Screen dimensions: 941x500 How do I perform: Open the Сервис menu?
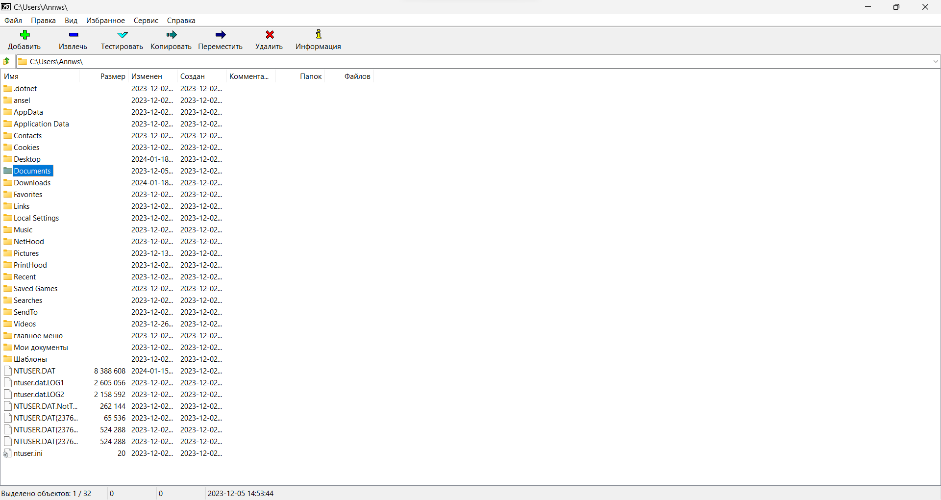pos(146,21)
